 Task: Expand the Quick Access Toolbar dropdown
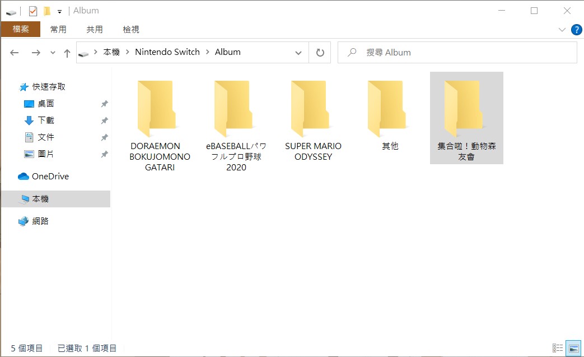[x=59, y=11]
